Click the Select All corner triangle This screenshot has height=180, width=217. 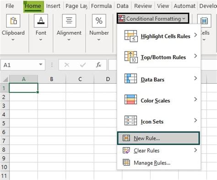5,79
